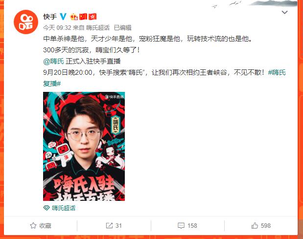Expand the post options chevron

pos(284,13)
